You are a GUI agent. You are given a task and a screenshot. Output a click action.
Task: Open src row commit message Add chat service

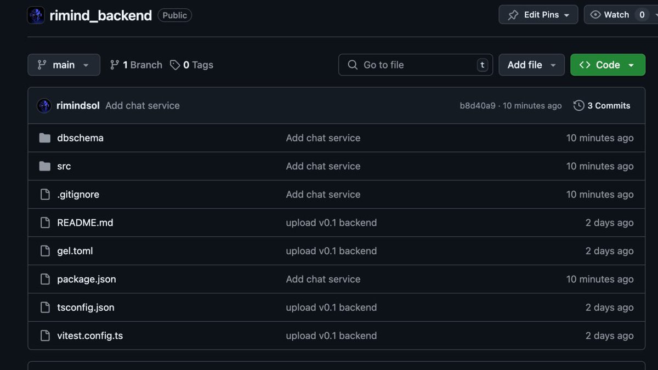coord(323,166)
